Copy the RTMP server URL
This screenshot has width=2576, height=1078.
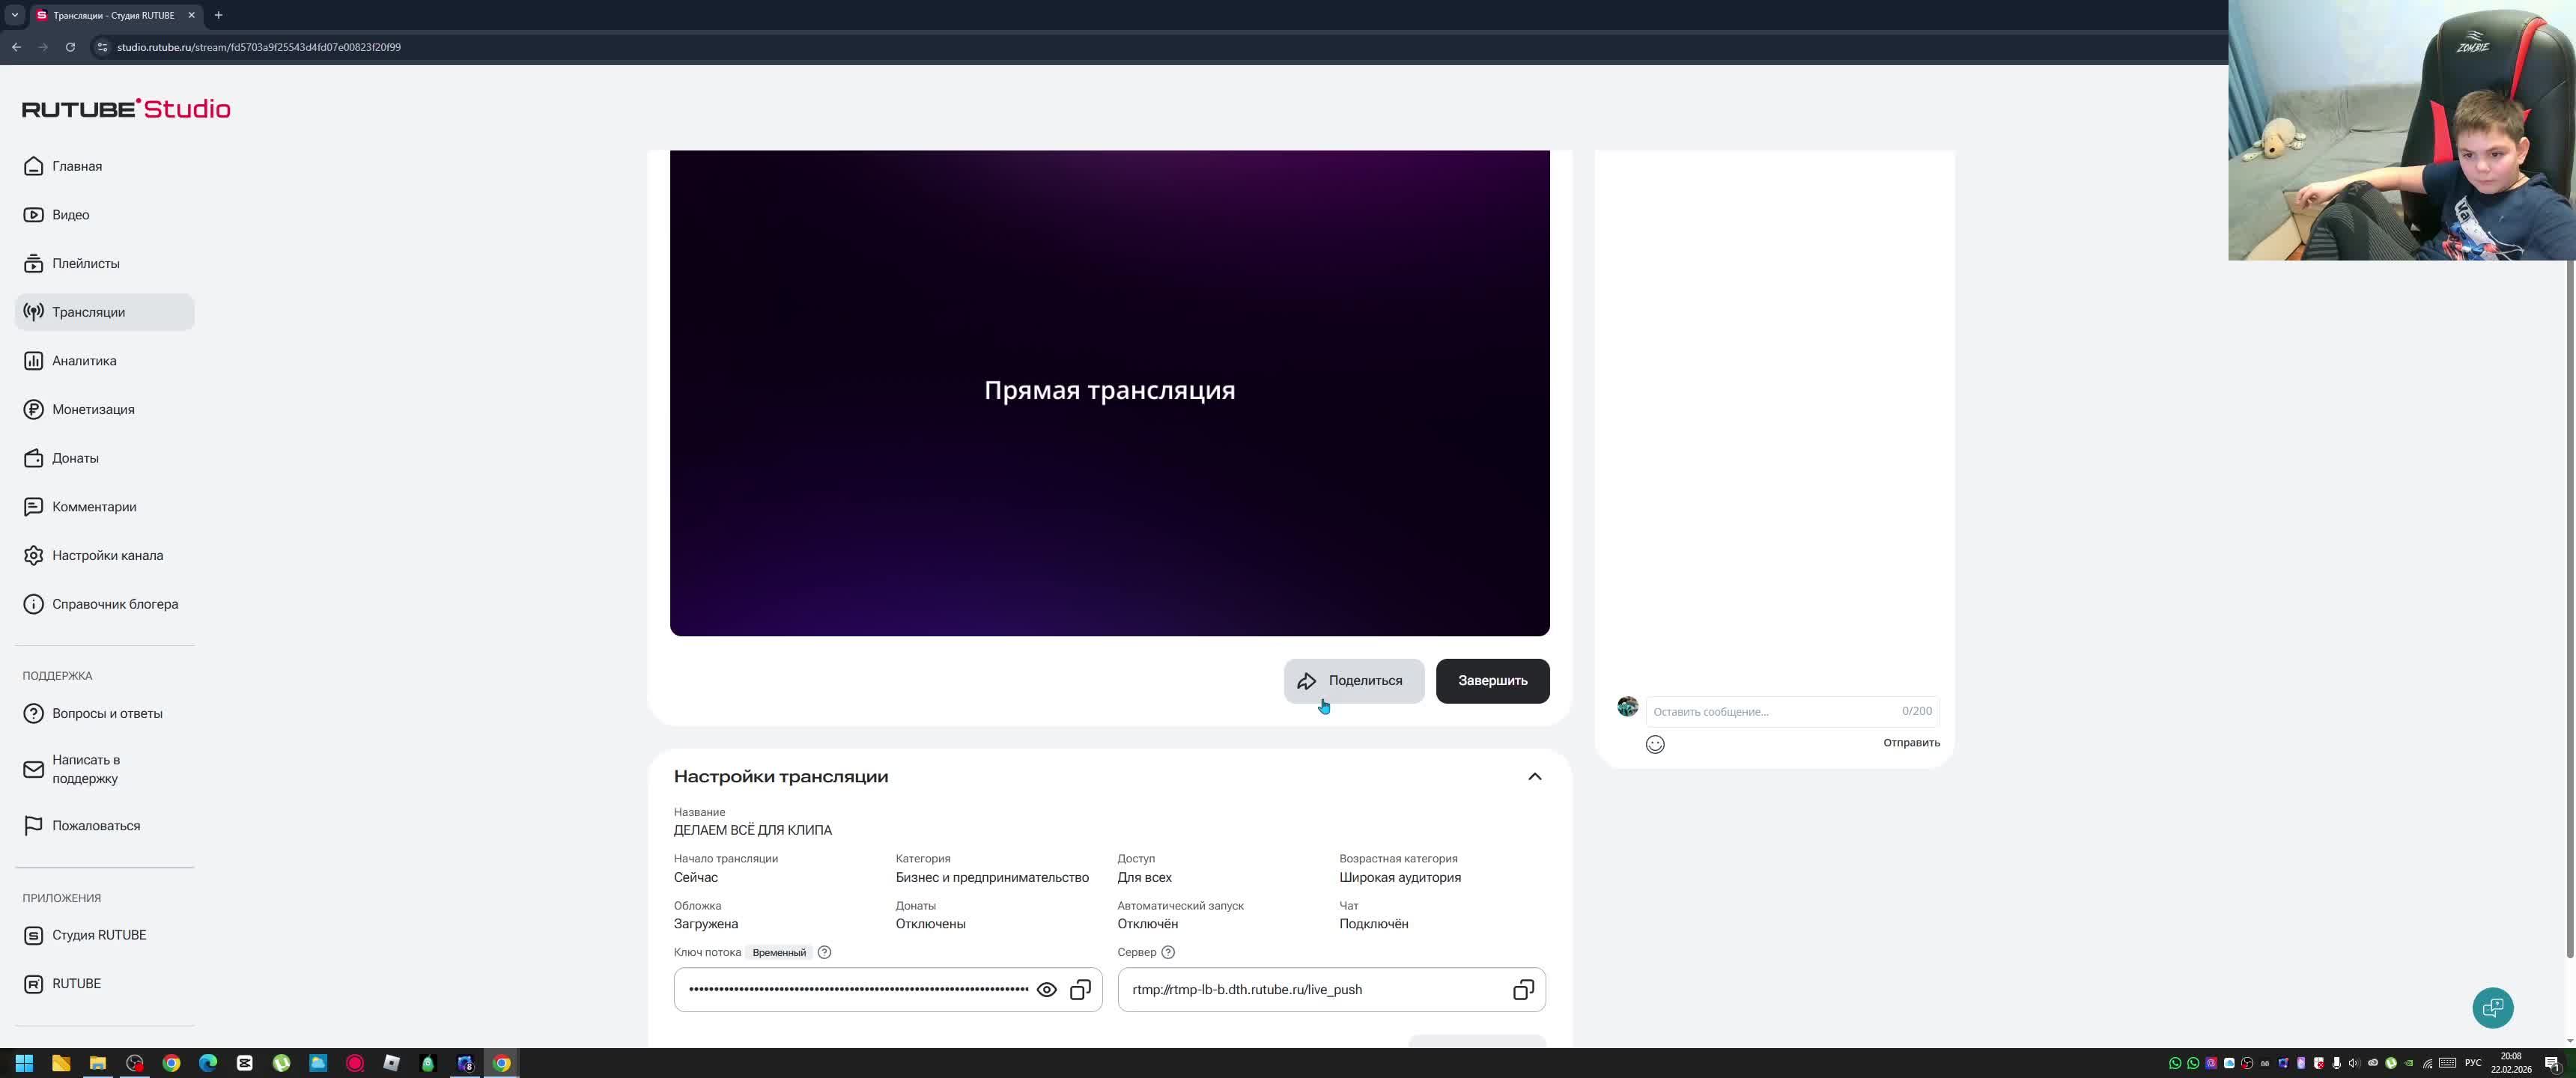[x=1522, y=990]
